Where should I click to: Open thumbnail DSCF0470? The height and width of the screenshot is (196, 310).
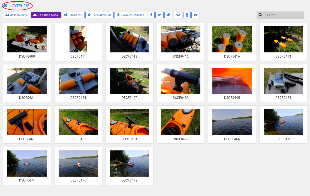click(283, 122)
